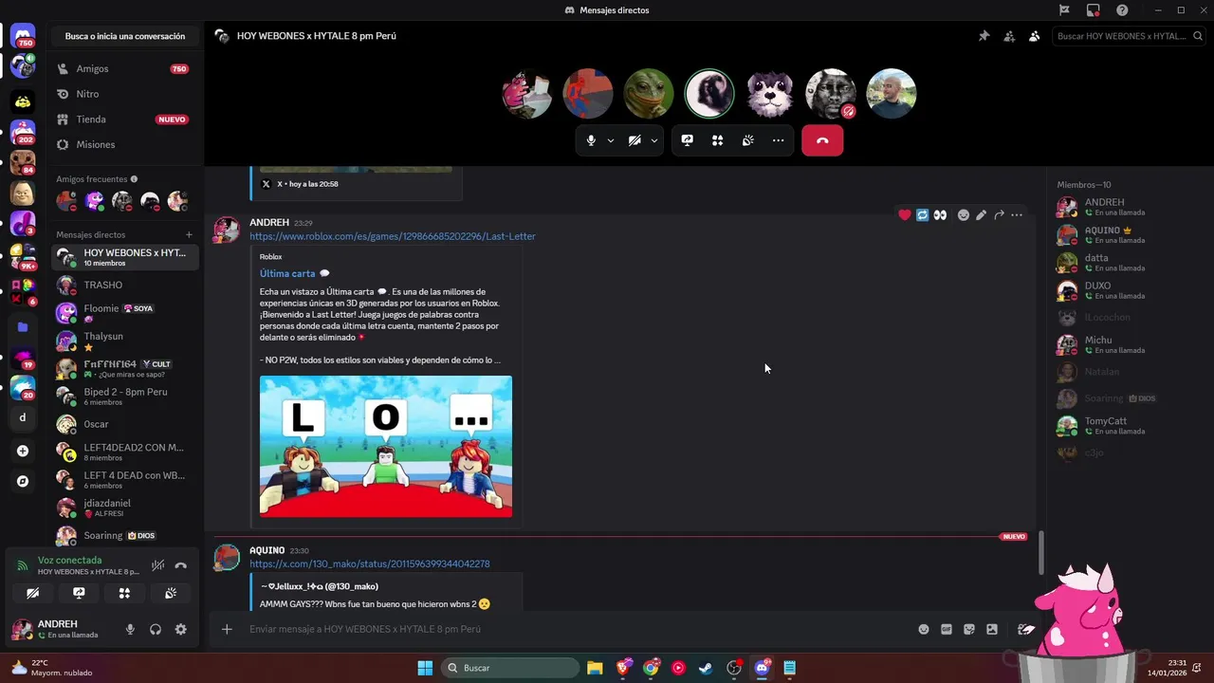Open more message actions ellipsis

1017,215
